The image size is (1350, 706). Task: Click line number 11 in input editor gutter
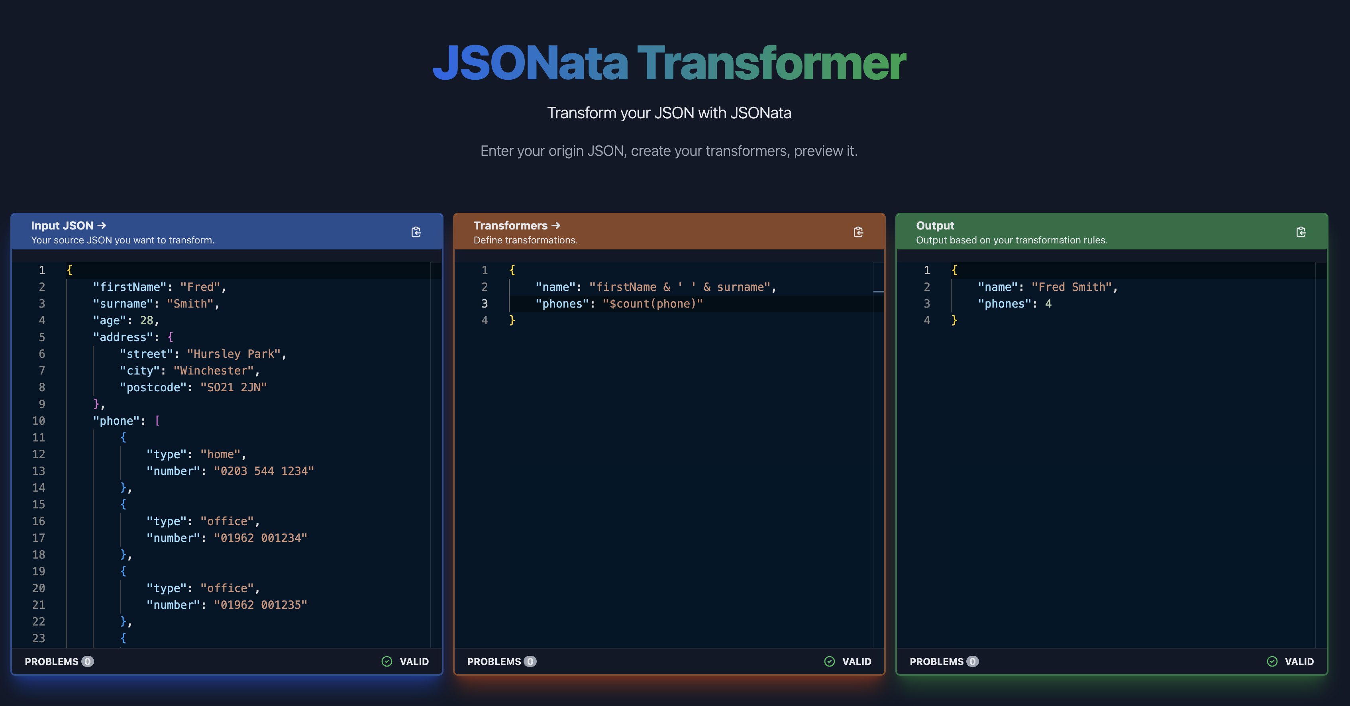39,437
